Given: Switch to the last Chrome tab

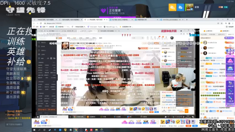Looking at the screenshot, I should click(172, 20).
